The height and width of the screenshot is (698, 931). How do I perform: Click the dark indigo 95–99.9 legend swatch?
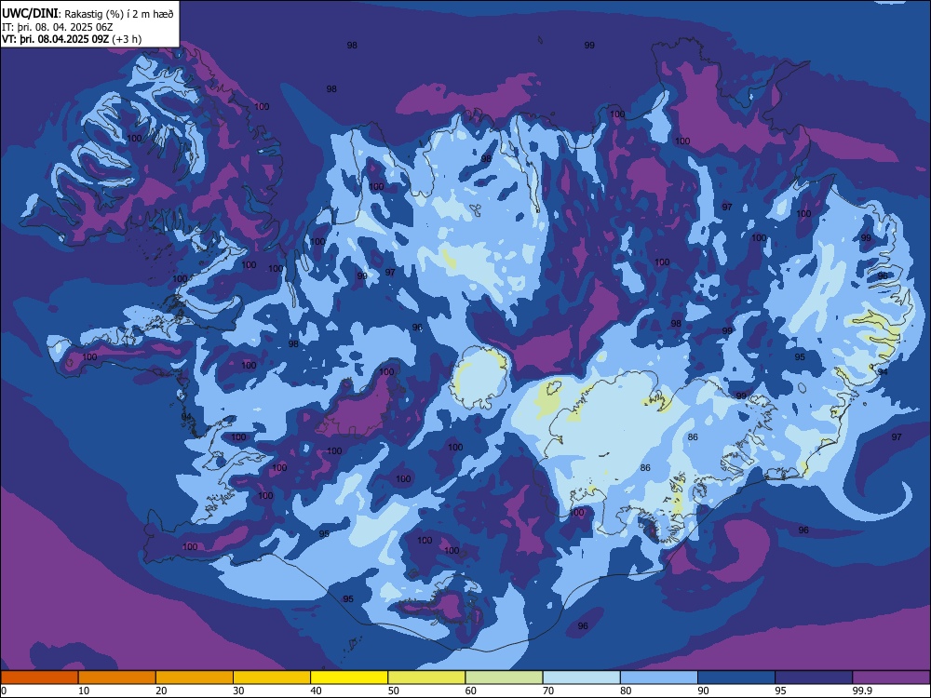814,678
